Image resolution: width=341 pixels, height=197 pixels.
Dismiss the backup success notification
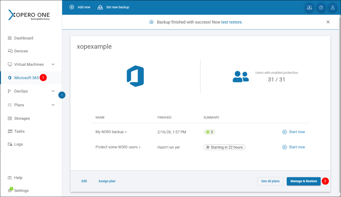328,22
